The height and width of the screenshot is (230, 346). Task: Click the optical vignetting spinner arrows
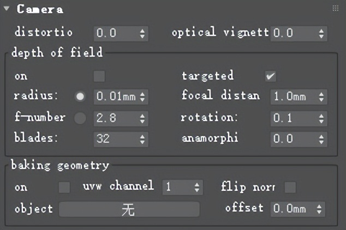tap(321, 33)
